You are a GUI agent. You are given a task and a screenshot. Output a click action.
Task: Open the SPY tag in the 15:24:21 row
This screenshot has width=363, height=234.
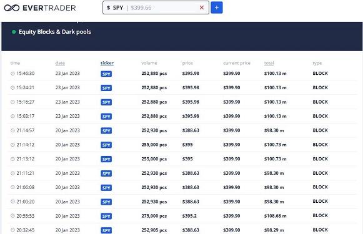pos(106,88)
